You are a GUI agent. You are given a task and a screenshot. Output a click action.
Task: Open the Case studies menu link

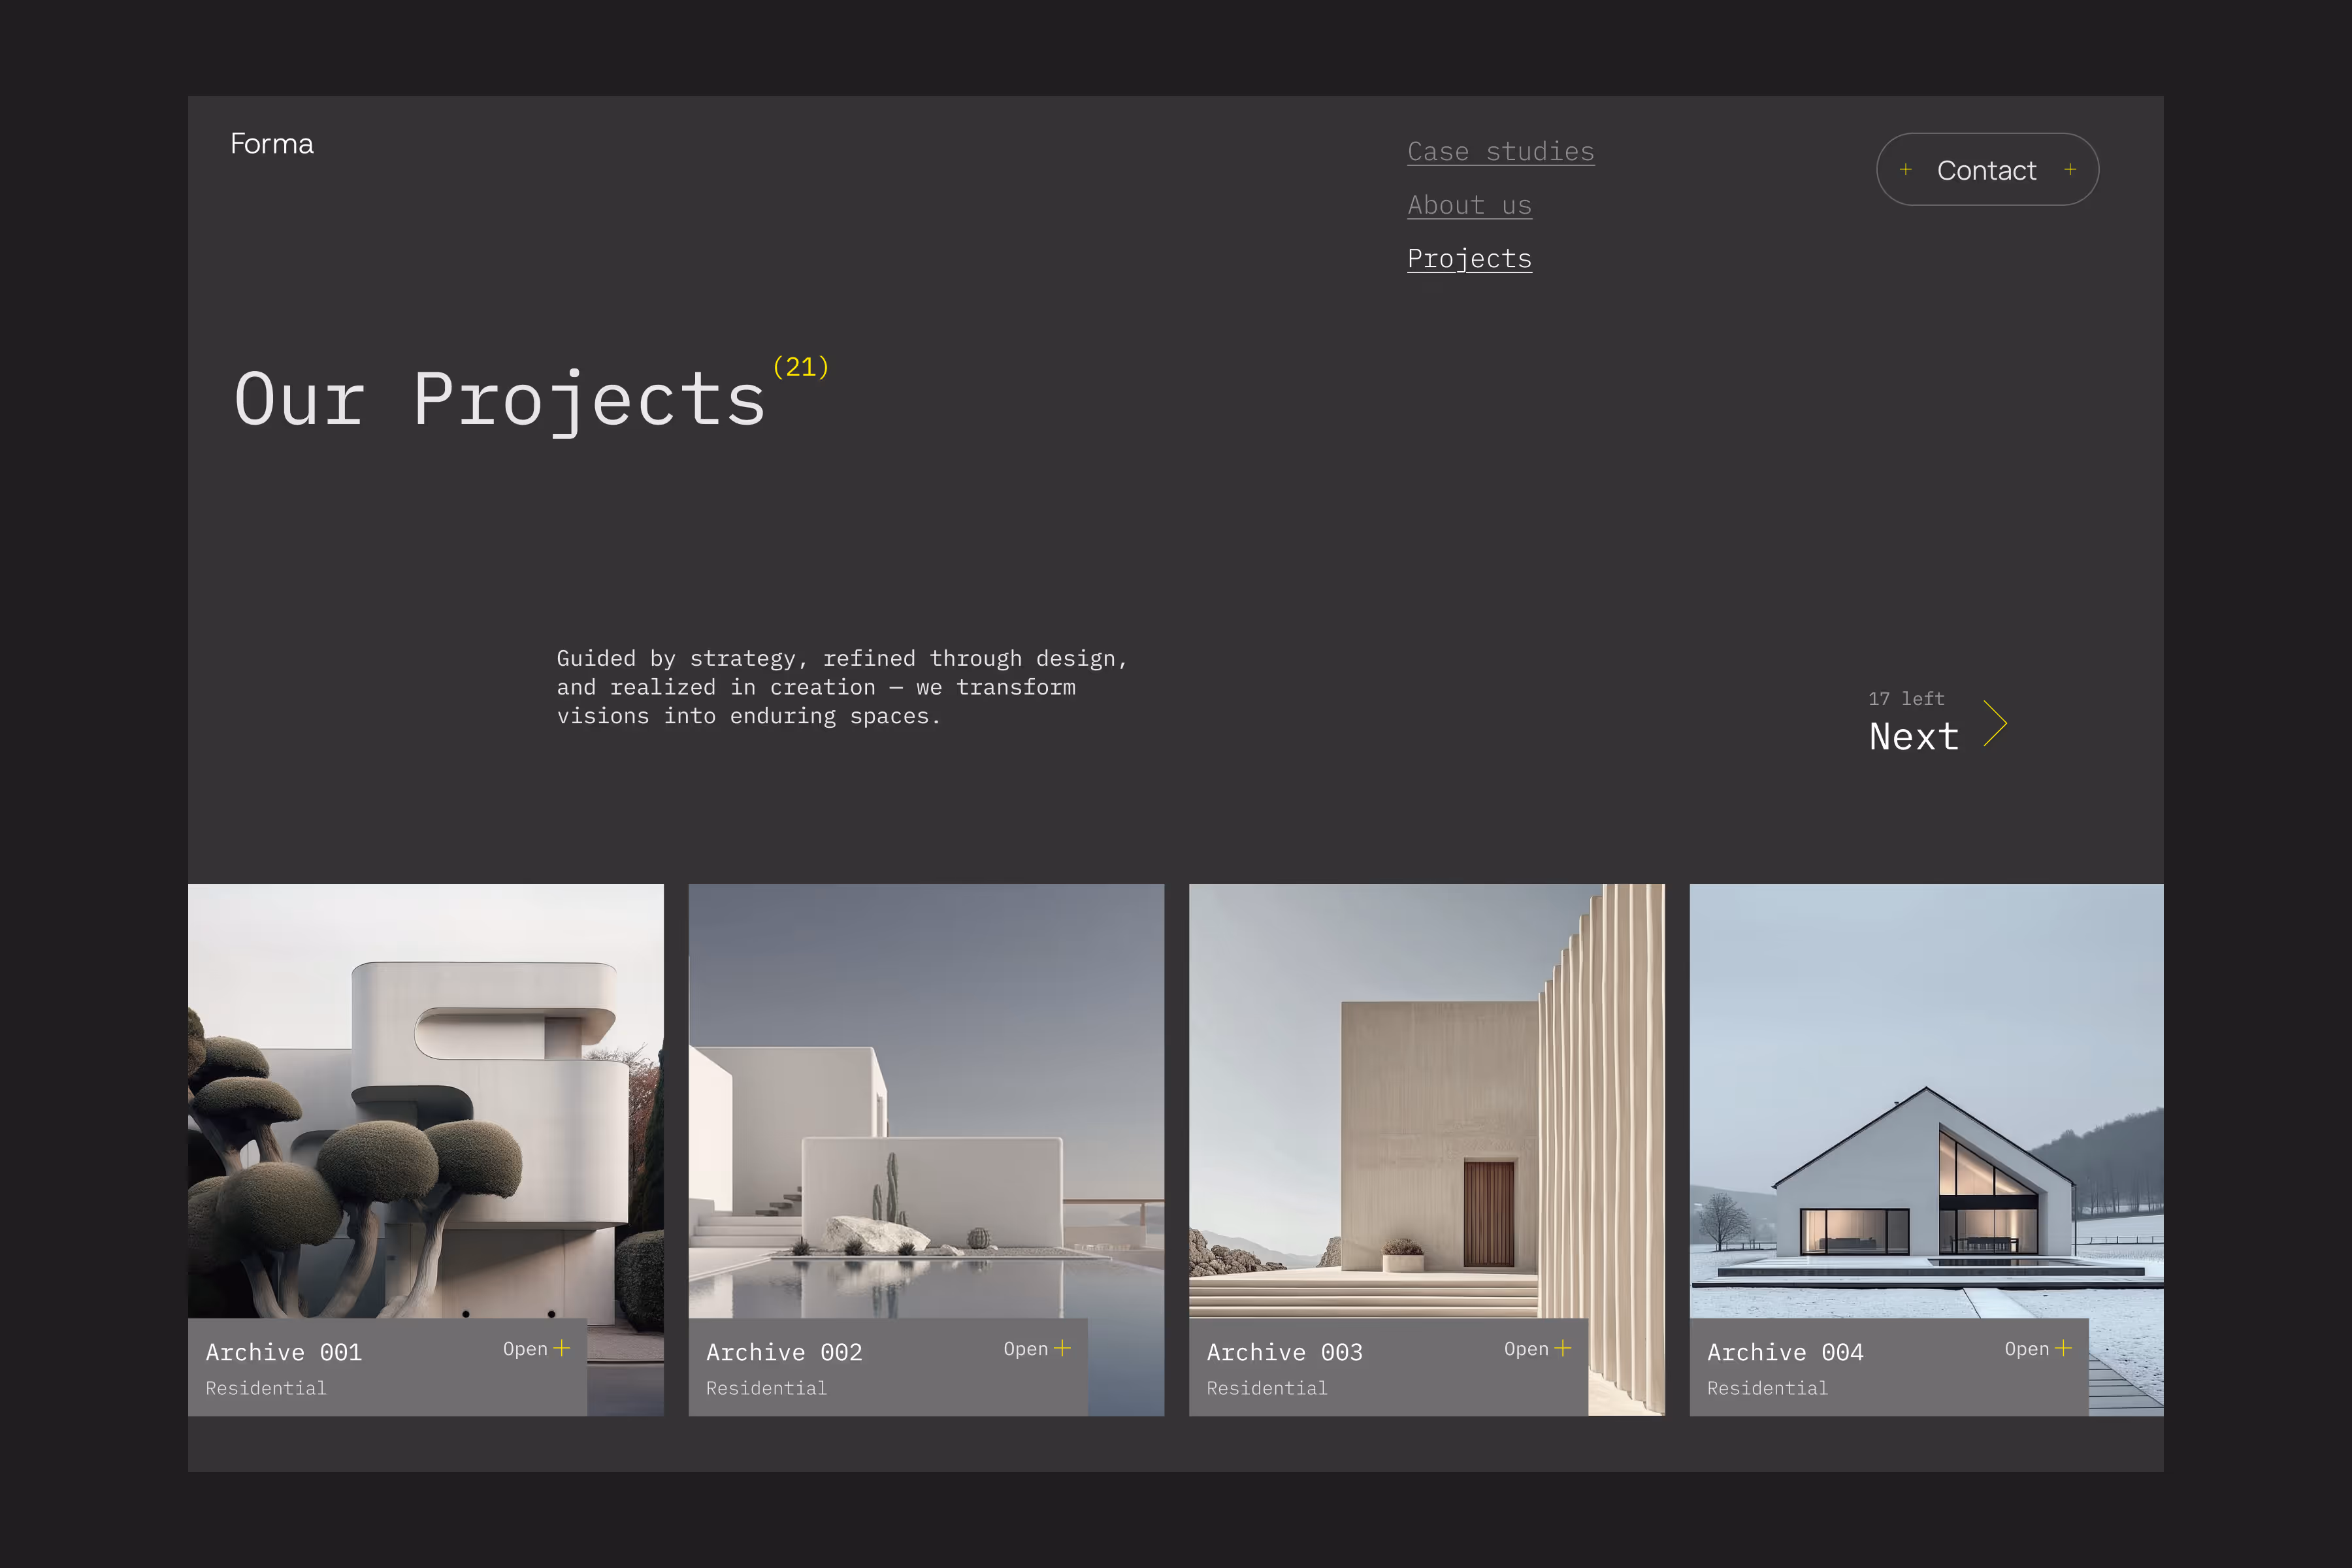pos(1500,152)
